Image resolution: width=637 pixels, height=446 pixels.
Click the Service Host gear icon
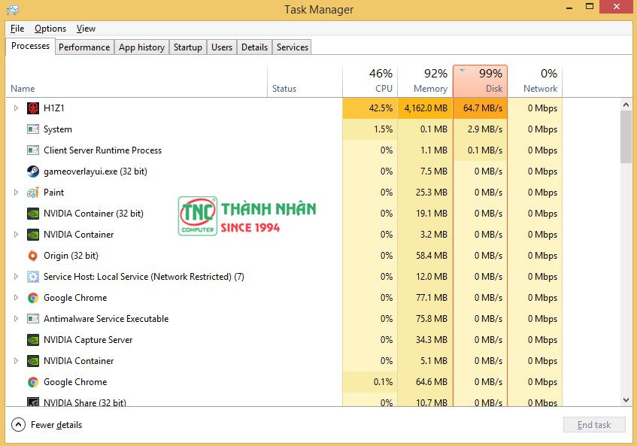[x=33, y=277]
